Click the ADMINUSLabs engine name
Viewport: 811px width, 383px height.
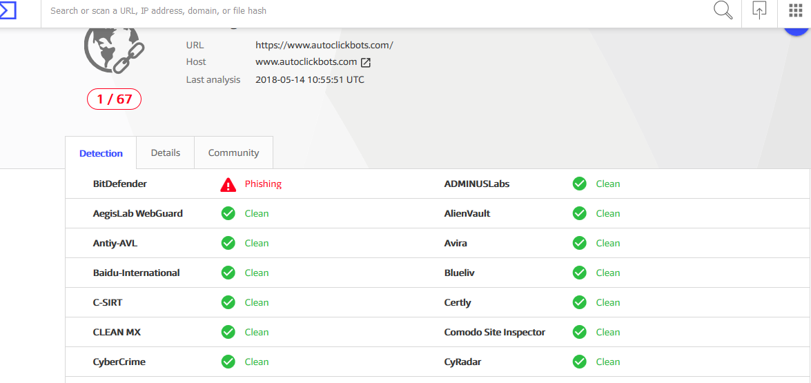click(x=477, y=184)
